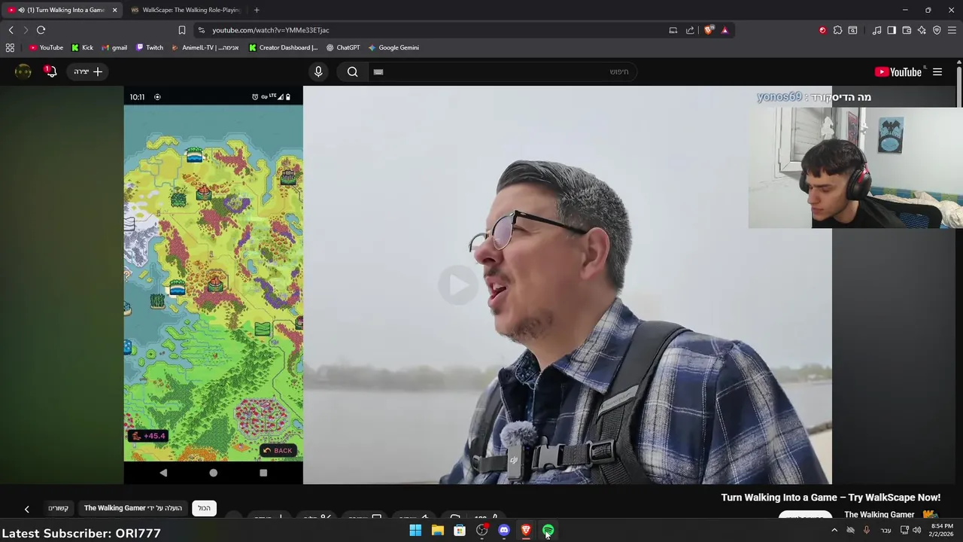Open the site settings icon in address bar
The height and width of the screenshot is (542, 963).
pos(200,30)
